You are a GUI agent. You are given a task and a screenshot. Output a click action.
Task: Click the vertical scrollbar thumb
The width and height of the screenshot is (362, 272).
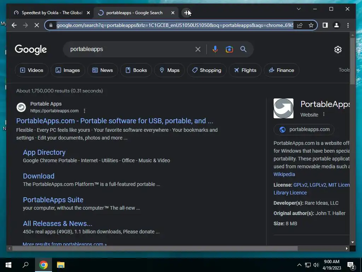(x=352, y=61)
